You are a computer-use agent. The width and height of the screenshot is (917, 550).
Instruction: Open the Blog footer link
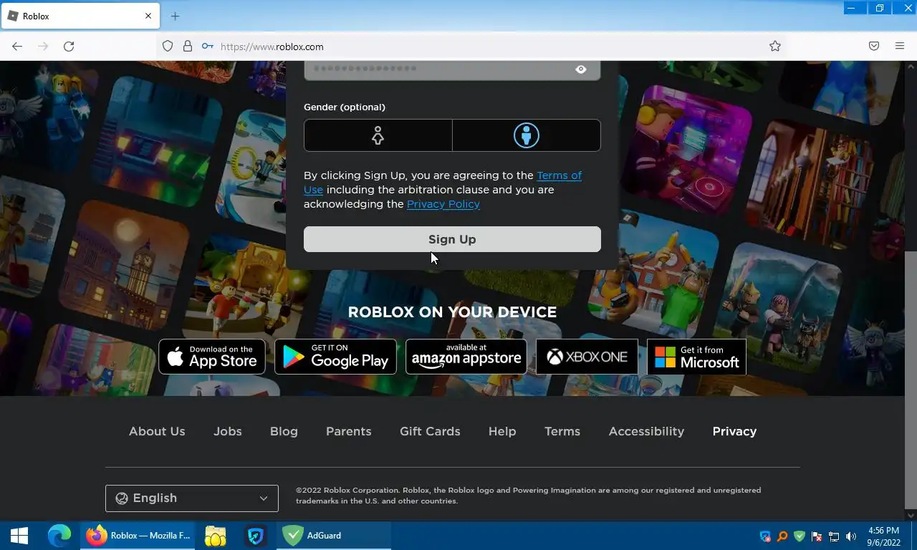[284, 431]
